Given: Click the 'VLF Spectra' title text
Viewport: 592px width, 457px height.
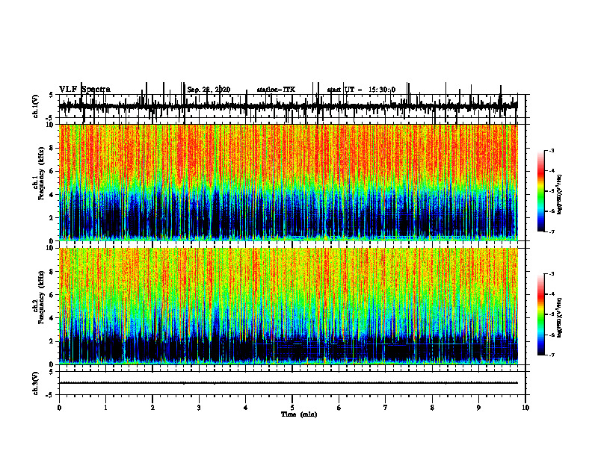Looking at the screenshot, I should pyautogui.click(x=84, y=90).
